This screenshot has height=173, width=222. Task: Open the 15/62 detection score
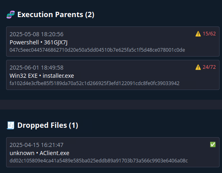click(x=209, y=34)
